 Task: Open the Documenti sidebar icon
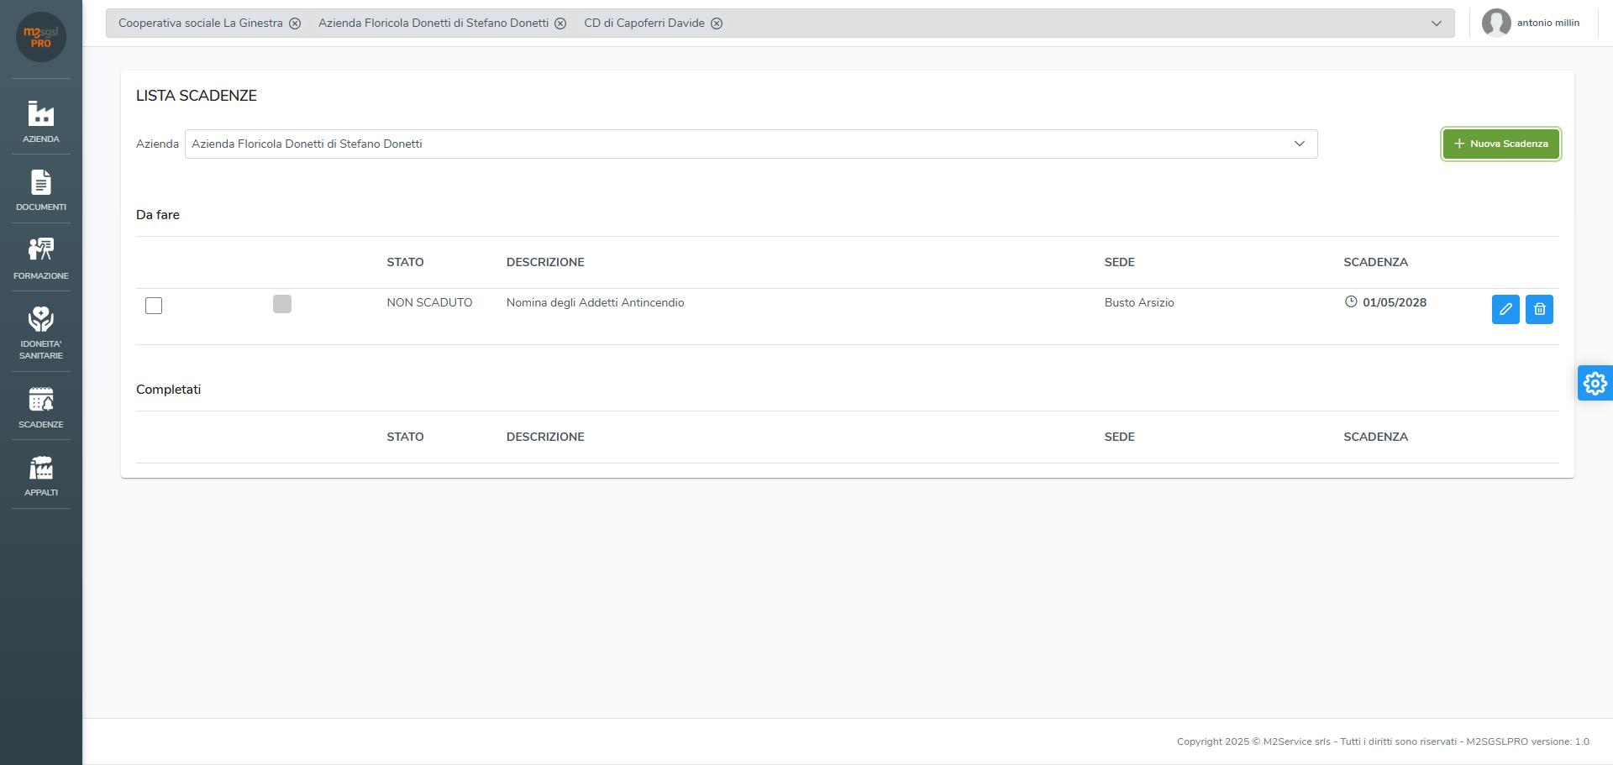41,190
